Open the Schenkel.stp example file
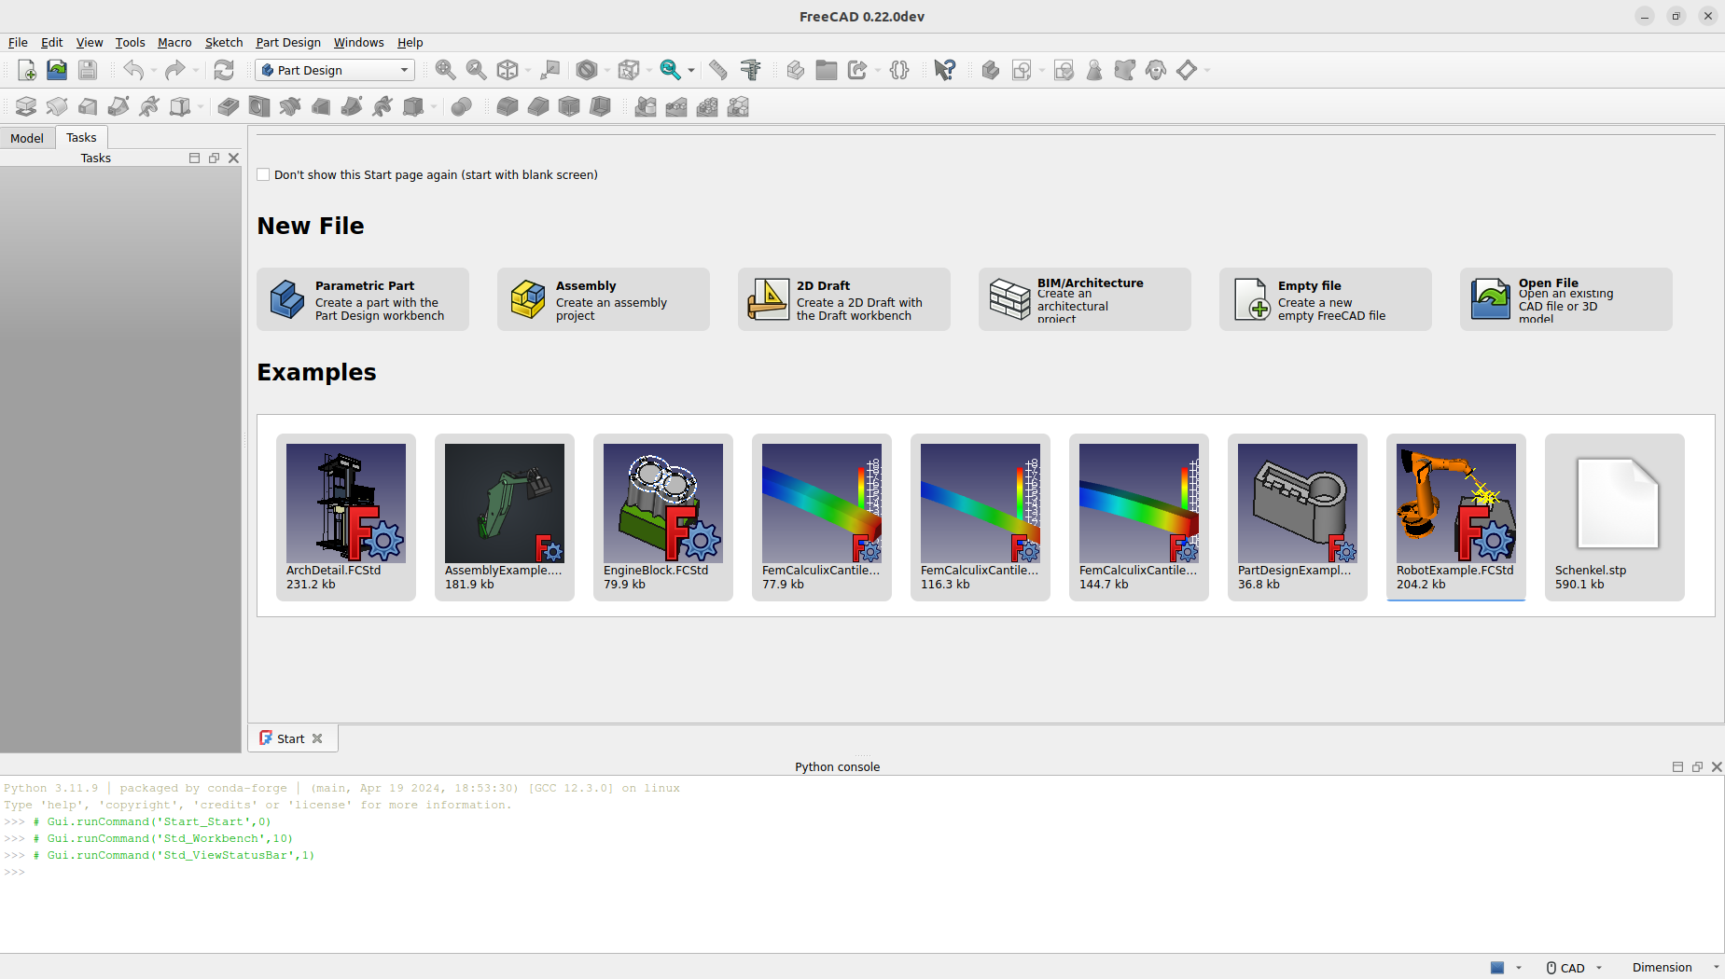 click(x=1615, y=517)
